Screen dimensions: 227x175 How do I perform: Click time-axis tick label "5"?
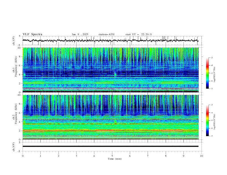pos(112,156)
